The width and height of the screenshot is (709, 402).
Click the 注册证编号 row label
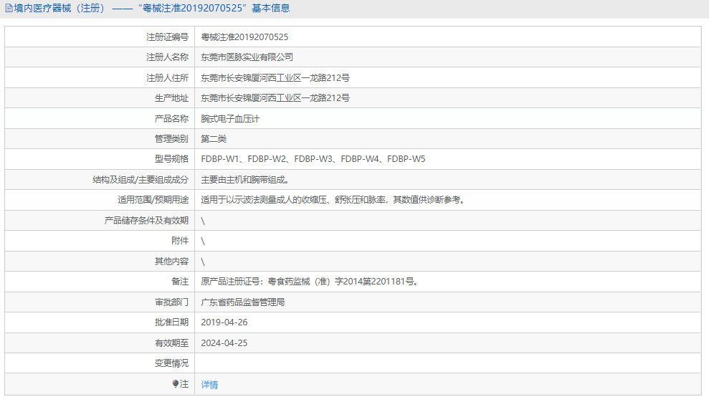(167, 37)
